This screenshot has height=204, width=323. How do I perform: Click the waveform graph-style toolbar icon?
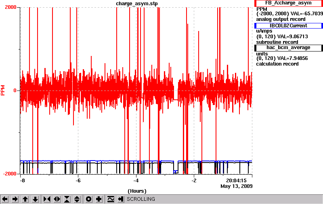click(111, 199)
